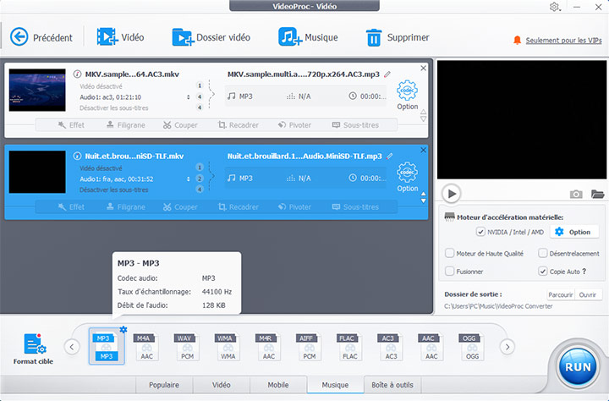
Task: Choose the OGG format
Action: point(472,347)
